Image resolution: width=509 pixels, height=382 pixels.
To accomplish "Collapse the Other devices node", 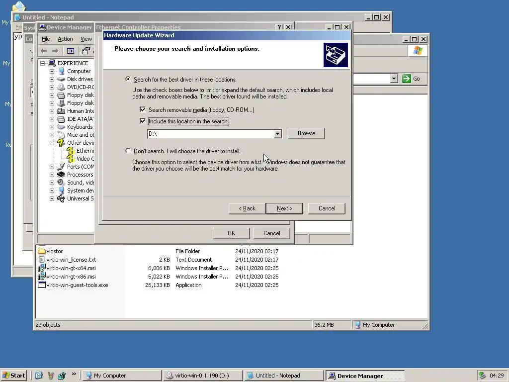I will [x=52, y=143].
